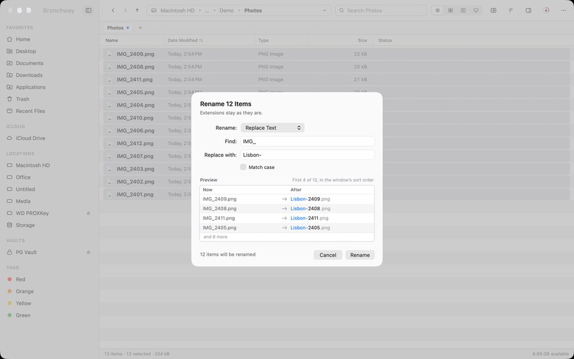Screen dimensions: 574x359
Task: Switch to gallery view icon
Action: [x=476, y=10]
